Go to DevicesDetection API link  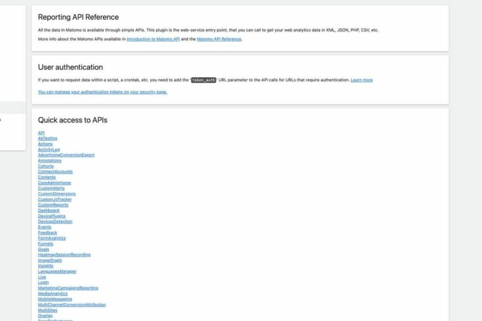coord(55,221)
